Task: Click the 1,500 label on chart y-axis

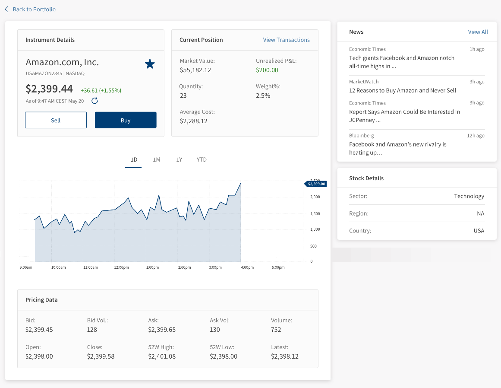Action: pos(315,214)
